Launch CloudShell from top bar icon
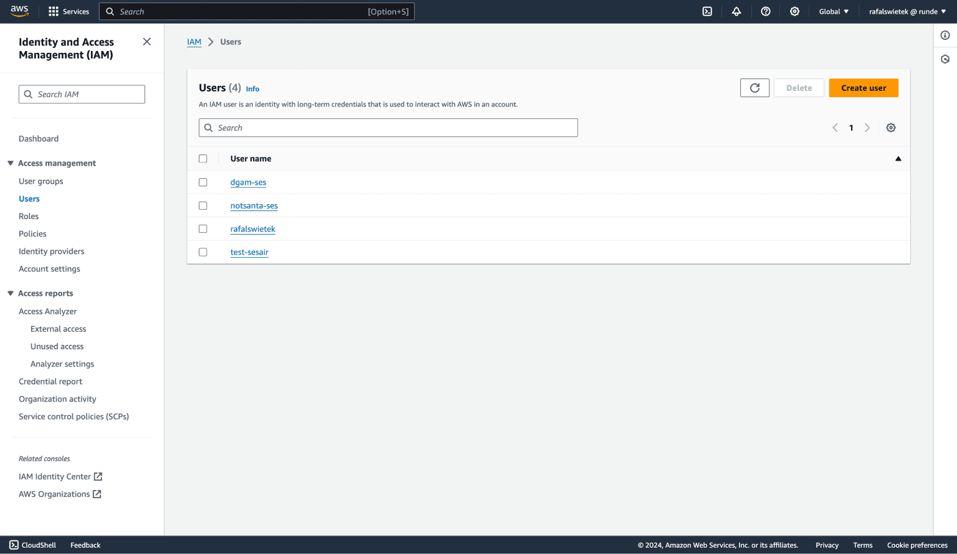The height and width of the screenshot is (554, 957). click(x=707, y=11)
